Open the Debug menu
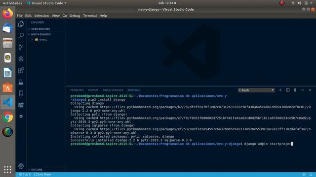Image resolution: width=316 pixels, height=177 pixels. [x=75, y=16]
